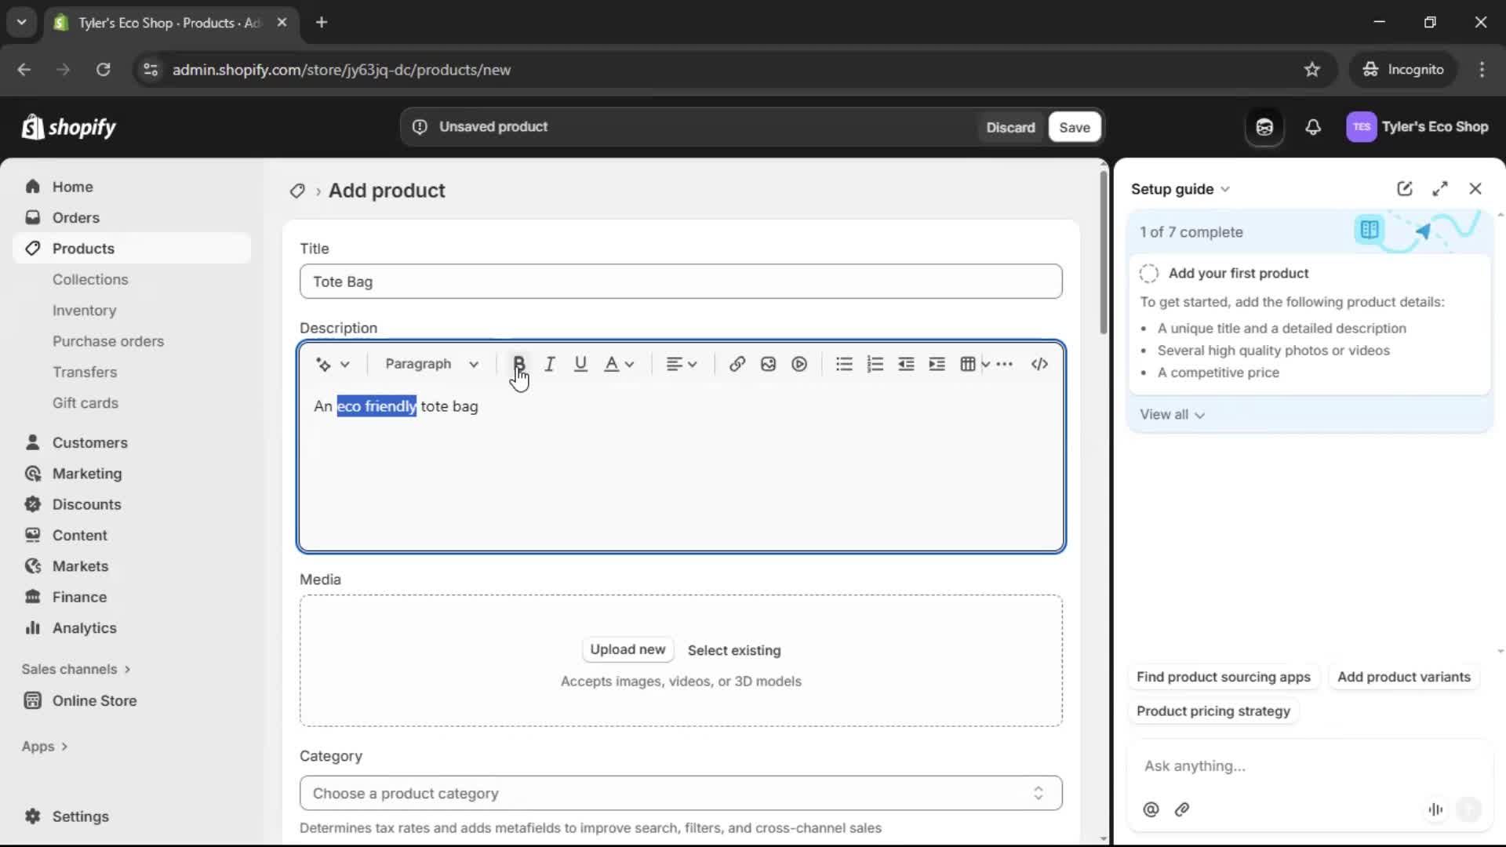Insert a link using the chain icon
This screenshot has height=847, width=1506.
click(736, 364)
